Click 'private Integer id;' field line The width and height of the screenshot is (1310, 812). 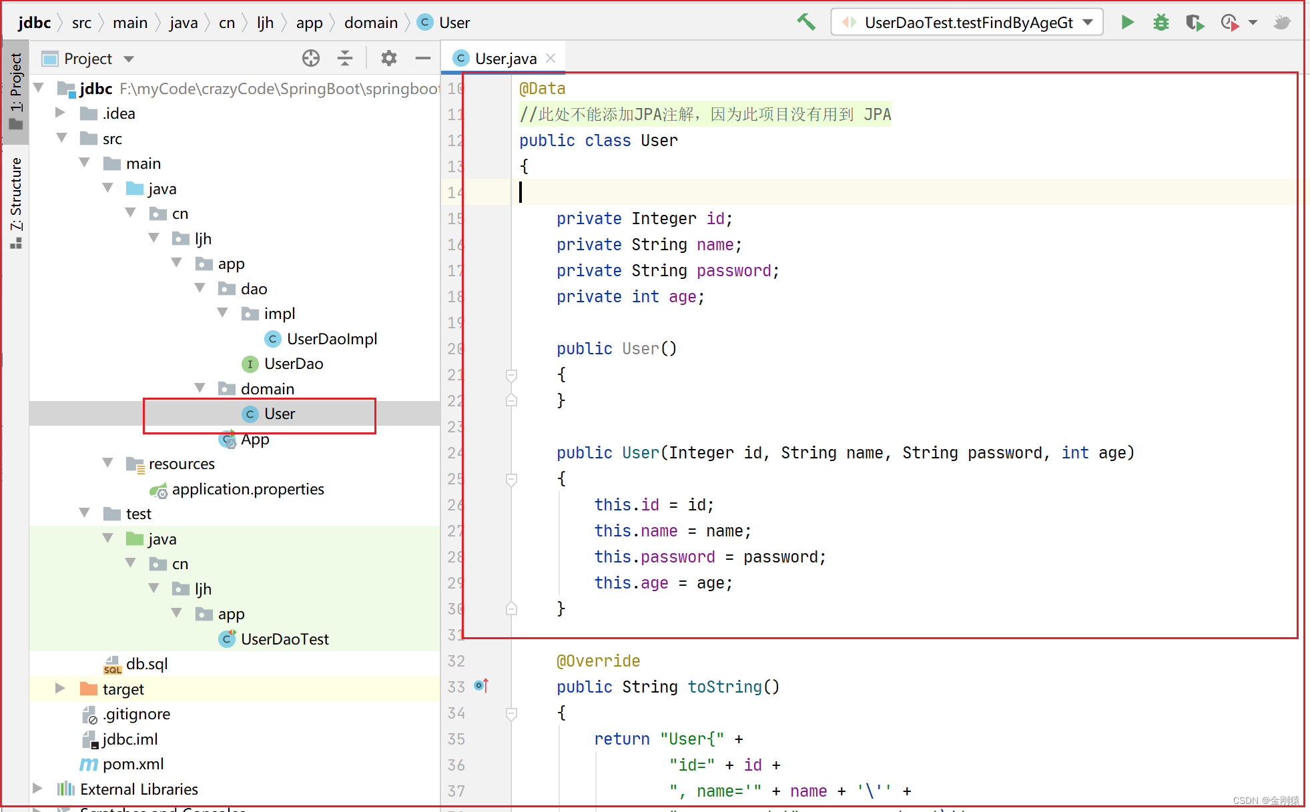pyautogui.click(x=645, y=218)
